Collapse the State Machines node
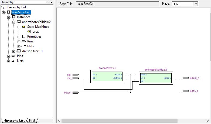The height and width of the screenshot is (124, 211). coord(19,27)
